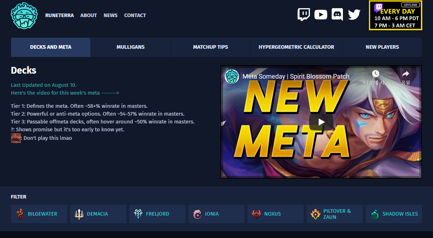The height and width of the screenshot is (238, 433).
Task: Select the Decks and Meta tab
Action: [51, 47]
